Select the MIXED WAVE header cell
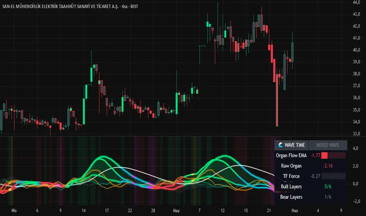The height and width of the screenshot is (216, 366). pos(328,145)
